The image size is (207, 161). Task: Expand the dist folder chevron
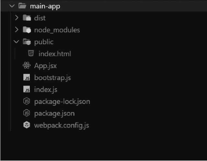[x=17, y=18]
